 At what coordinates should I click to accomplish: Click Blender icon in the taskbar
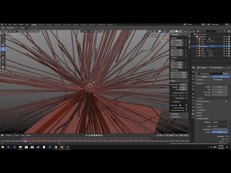pos(62,147)
